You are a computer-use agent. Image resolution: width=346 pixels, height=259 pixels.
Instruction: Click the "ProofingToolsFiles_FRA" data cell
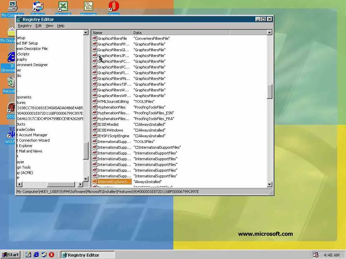pos(154,119)
